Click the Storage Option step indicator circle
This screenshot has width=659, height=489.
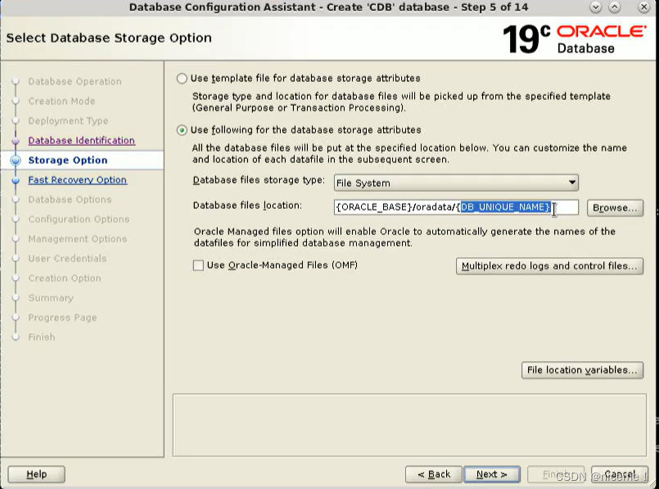coord(17,160)
